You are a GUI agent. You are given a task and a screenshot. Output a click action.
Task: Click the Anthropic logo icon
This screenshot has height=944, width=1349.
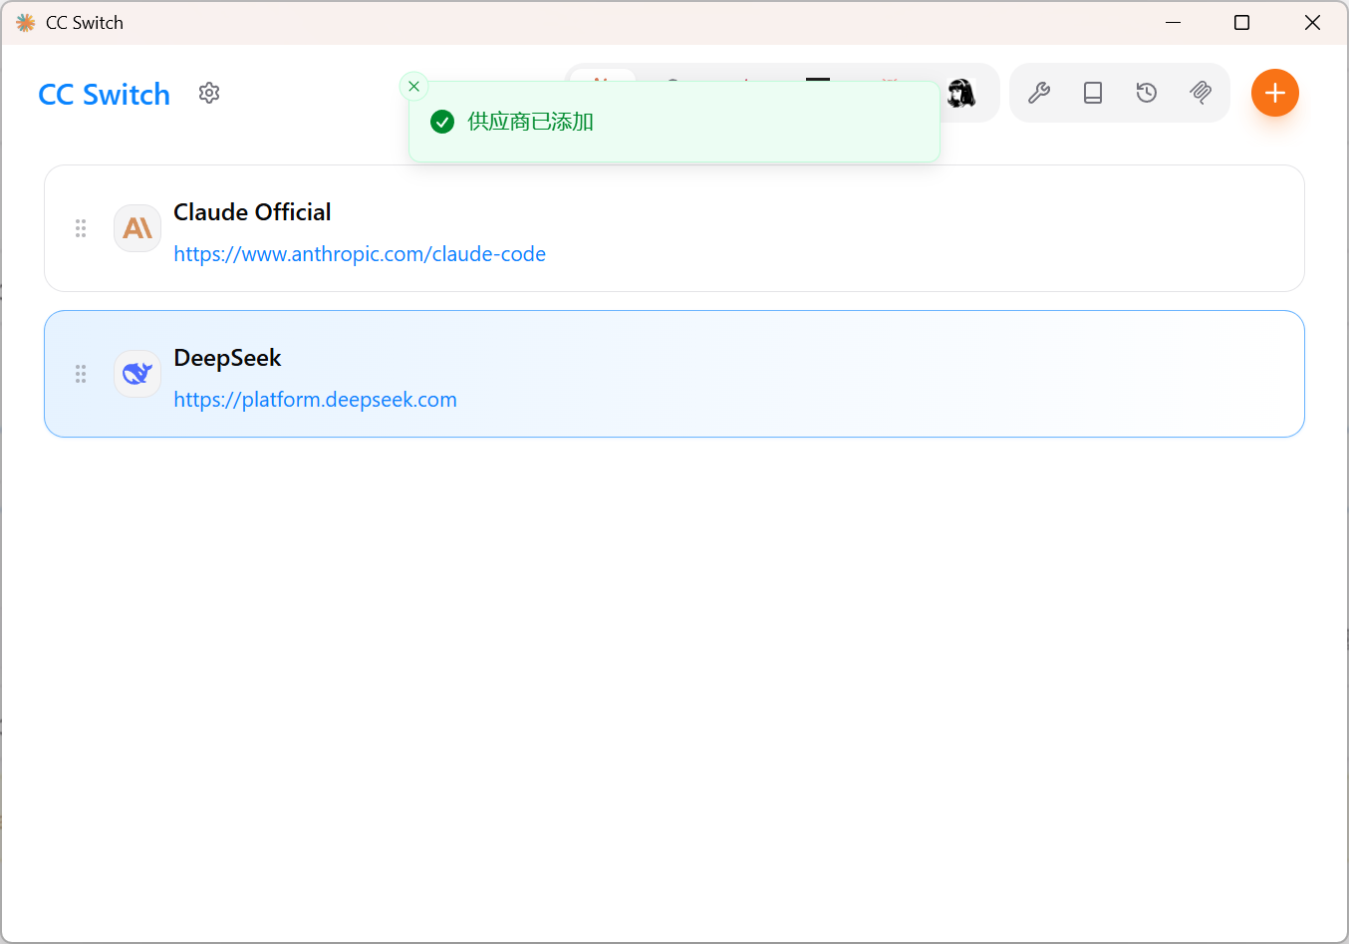point(137,228)
